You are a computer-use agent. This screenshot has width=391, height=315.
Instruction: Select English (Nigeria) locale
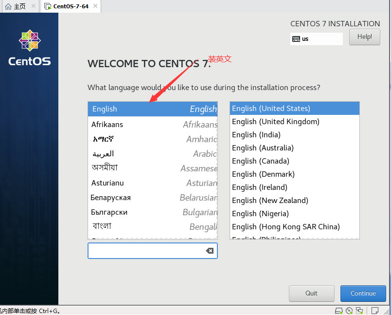point(295,214)
